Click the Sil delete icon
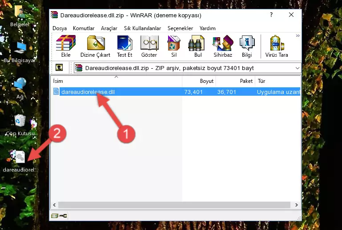This screenshot has width=342, height=230. (x=174, y=46)
